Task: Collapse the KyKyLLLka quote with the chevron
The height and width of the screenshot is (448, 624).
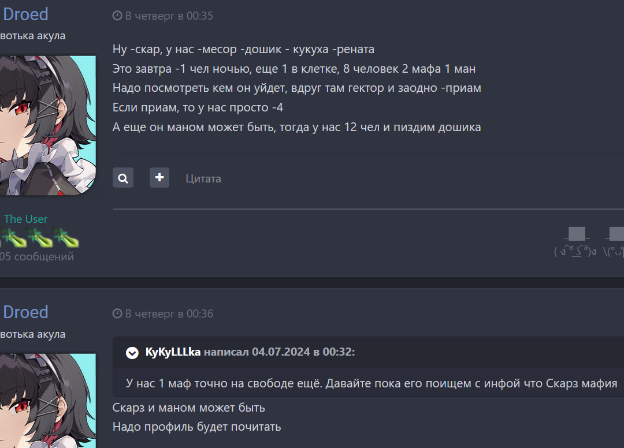Action: point(132,352)
